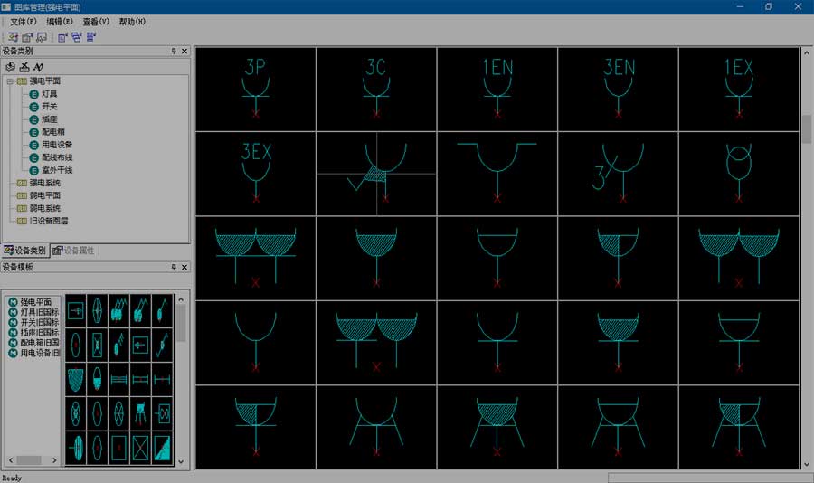Click the add-category icon in 设备类别 panel
Viewport: 814px width, 483px height.
click(10, 66)
